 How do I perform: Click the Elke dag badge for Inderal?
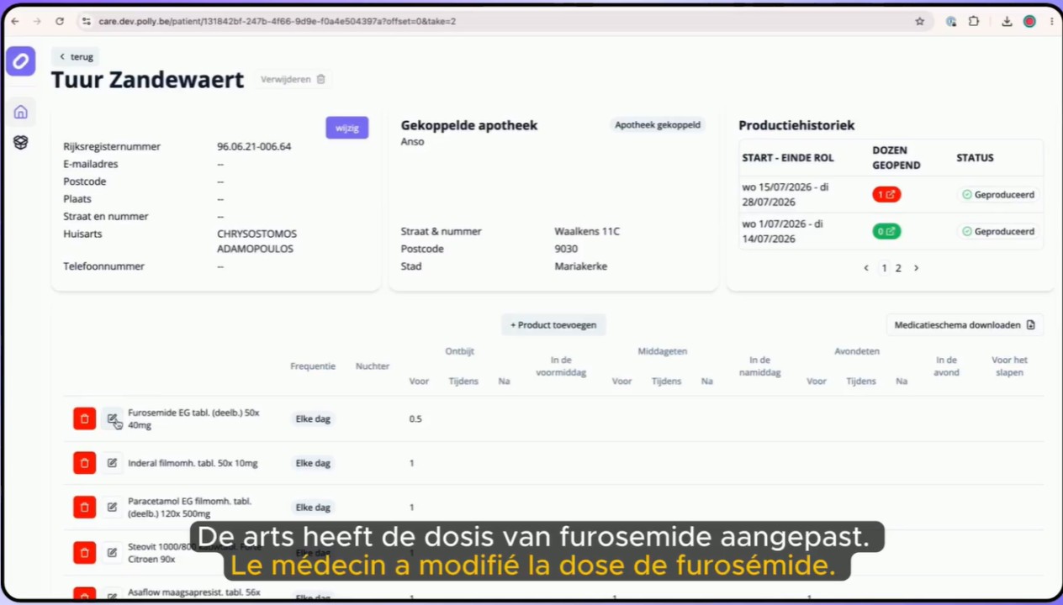click(x=313, y=463)
